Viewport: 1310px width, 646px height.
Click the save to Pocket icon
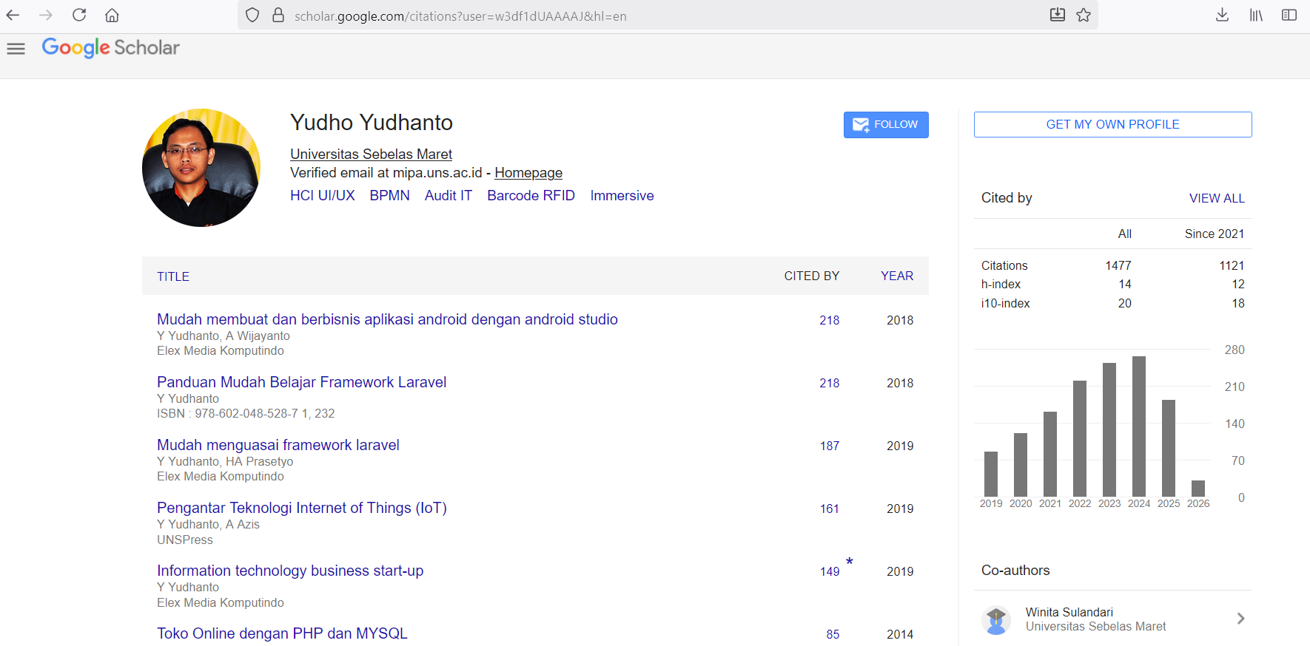tap(1058, 15)
